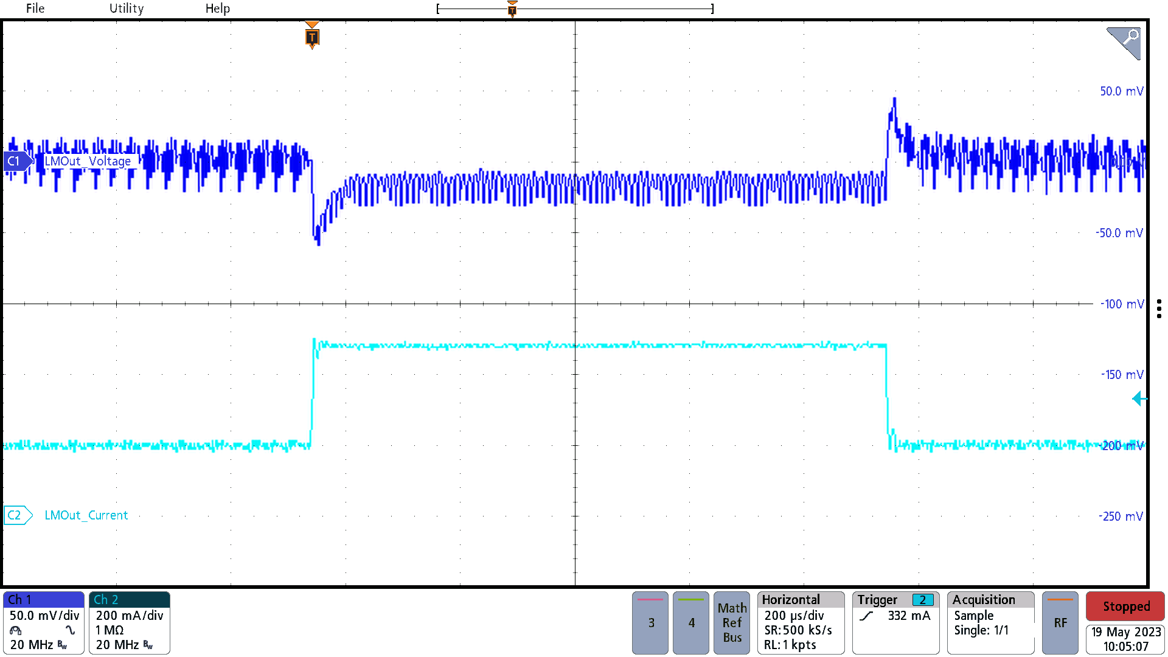Image resolution: width=1168 pixels, height=657 pixels.
Task: Open the three-dot results bar handle
Action: [1159, 308]
